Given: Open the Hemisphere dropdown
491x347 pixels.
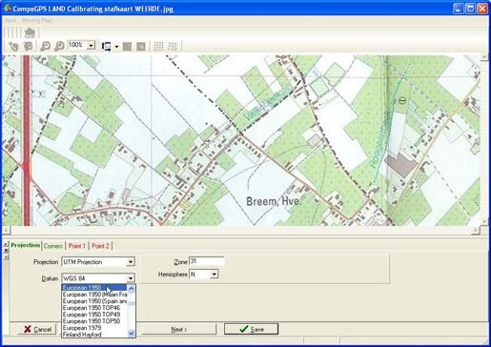Looking at the screenshot, I should pos(215,274).
